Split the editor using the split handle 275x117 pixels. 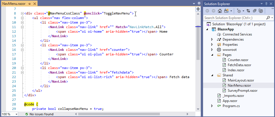tap(198, 9)
